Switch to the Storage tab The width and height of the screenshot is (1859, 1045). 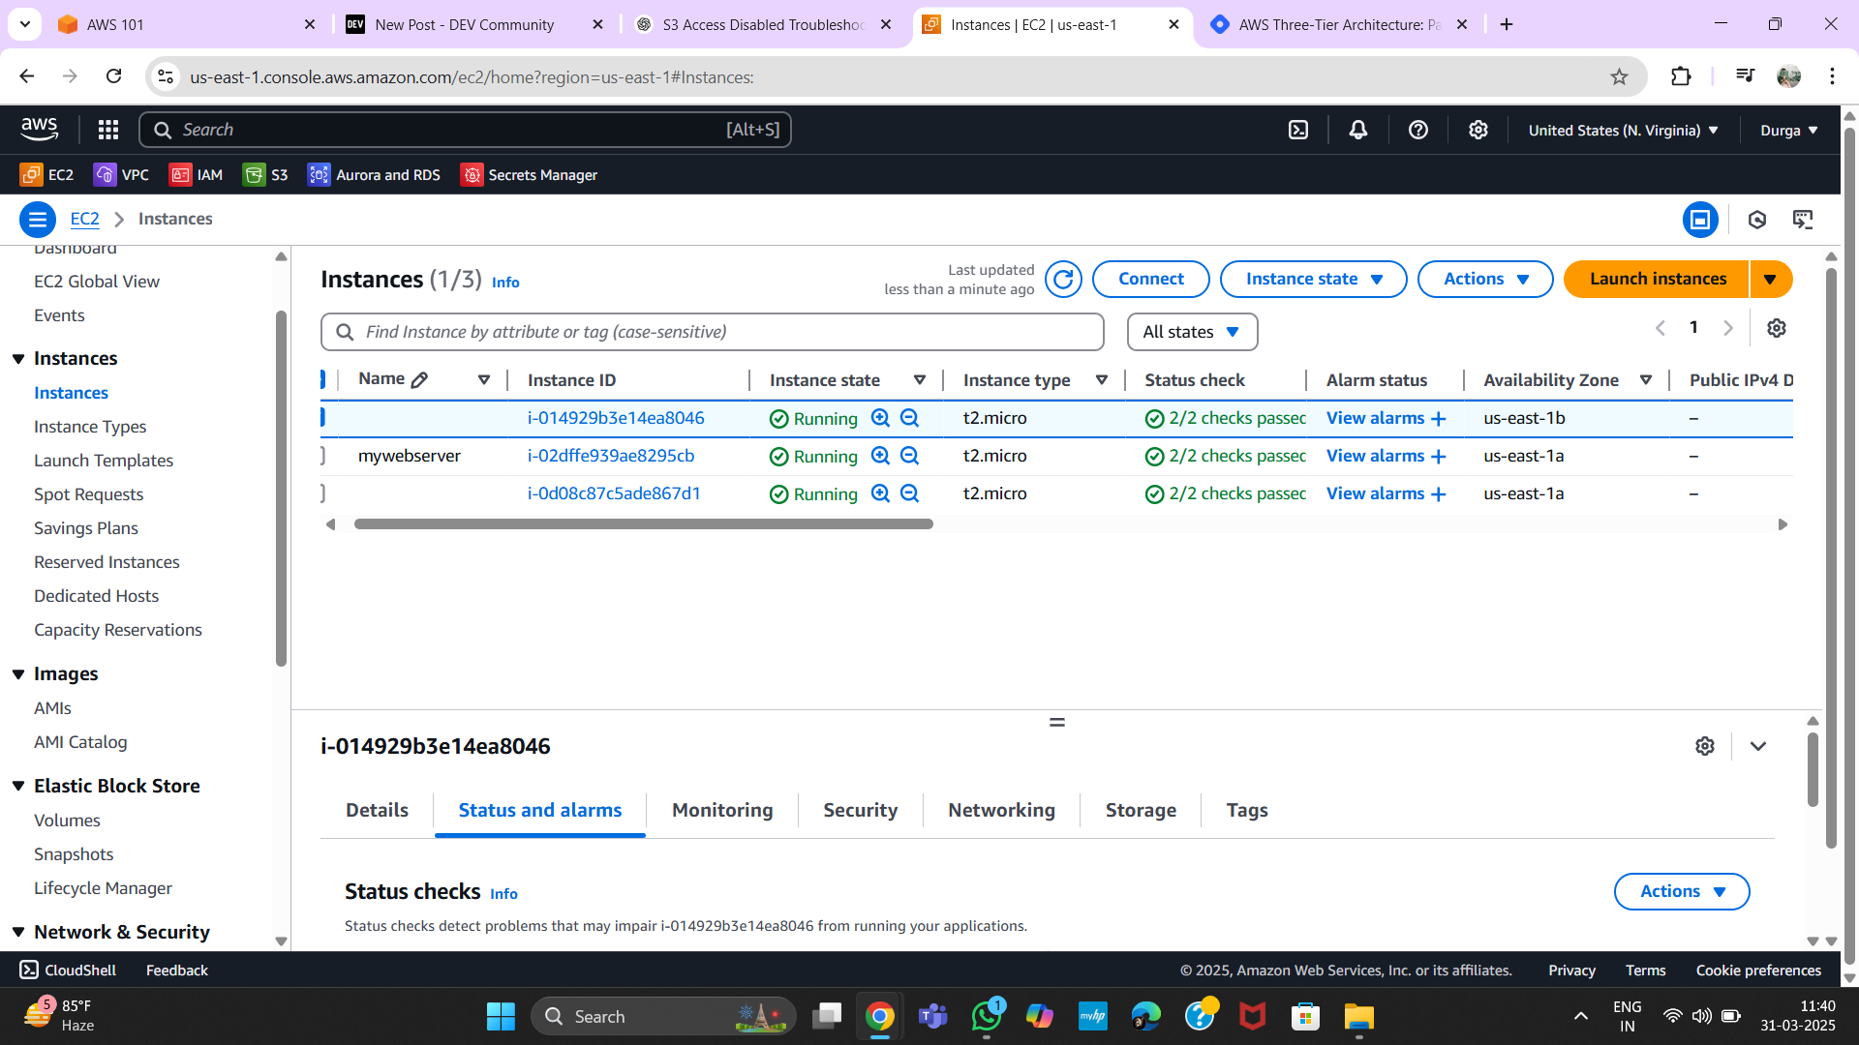pos(1141,811)
